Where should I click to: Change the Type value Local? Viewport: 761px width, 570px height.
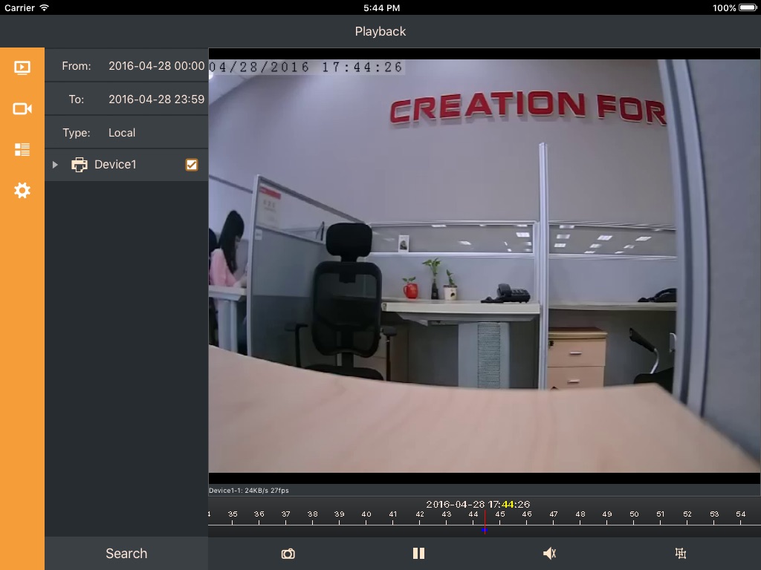pos(122,133)
